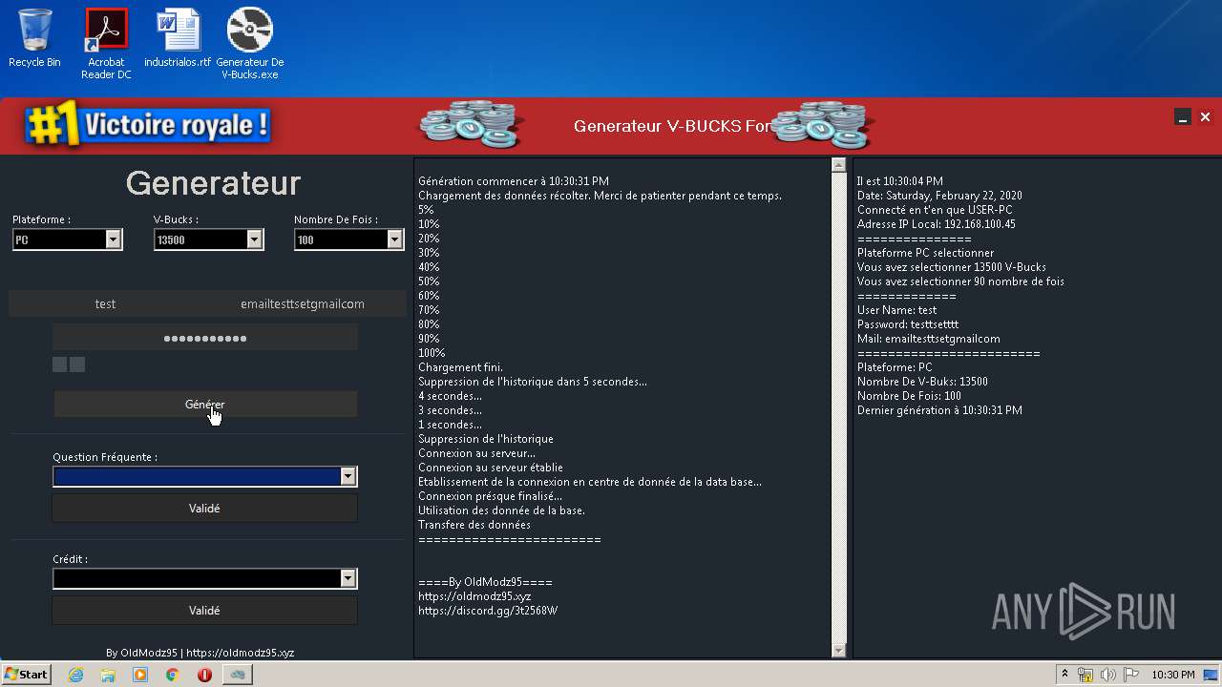This screenshot has width=1222, height=687.
Task: Minimize the generator window
Action: coord(1183,117)
